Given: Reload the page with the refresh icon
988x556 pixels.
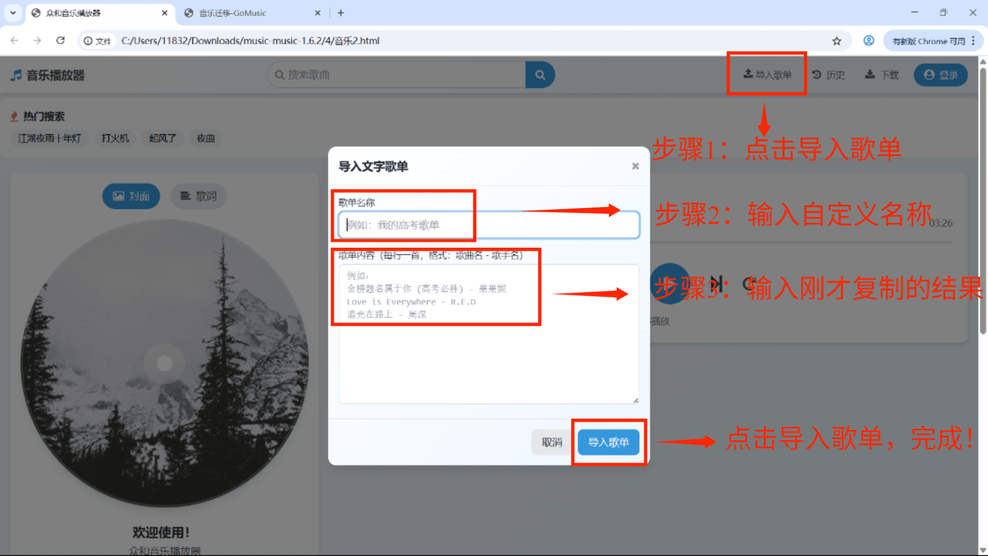Looking at the screenshot, I should 61,40.
